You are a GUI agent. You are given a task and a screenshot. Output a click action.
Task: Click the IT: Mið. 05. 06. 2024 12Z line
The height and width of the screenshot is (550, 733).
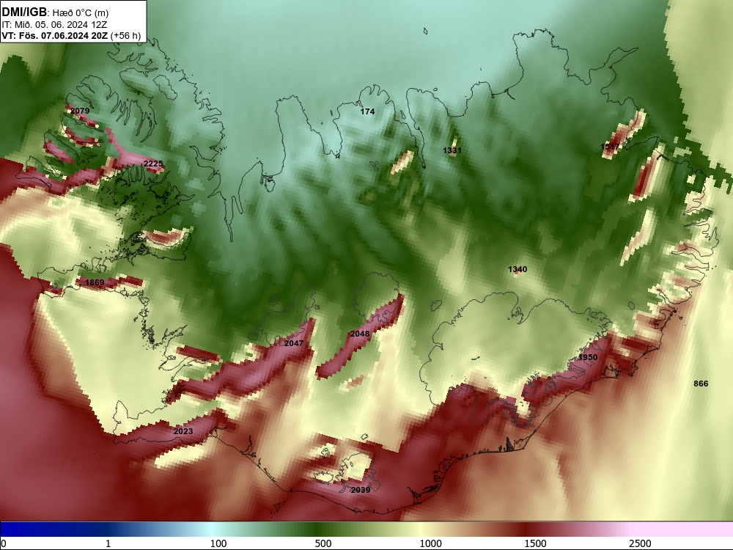tap(54, 25)
